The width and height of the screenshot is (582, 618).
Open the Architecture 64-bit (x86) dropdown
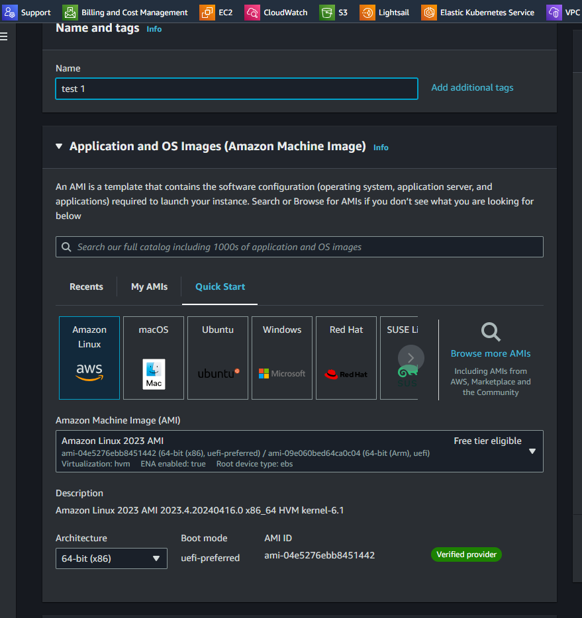click(x=111, y=558)
